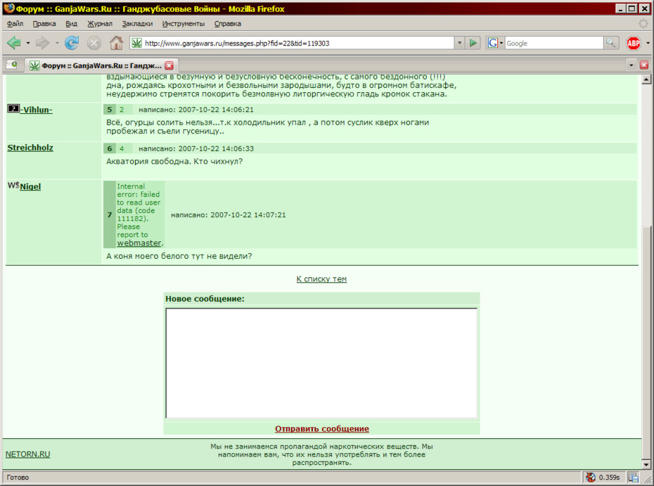Open the Закладки menu
This screenshot has height=486, width=654.
pyautogui.click(x=137, y=24)
